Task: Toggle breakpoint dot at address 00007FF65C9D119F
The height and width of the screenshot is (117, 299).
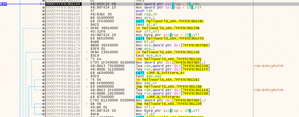Action: coord(44,73)
